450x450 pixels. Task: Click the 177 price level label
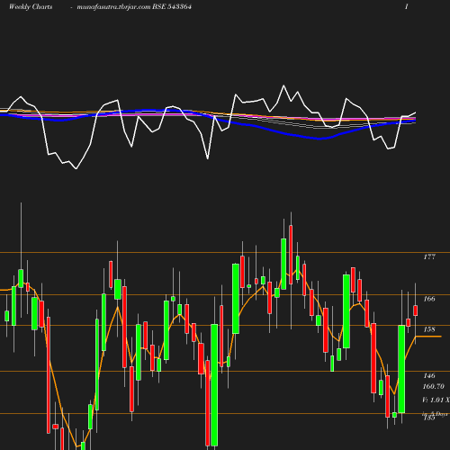(x=429, y=256)
